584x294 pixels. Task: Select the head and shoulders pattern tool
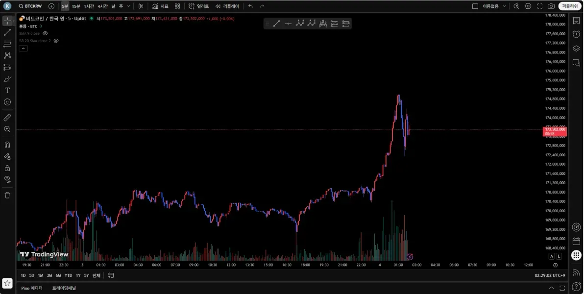323,24
